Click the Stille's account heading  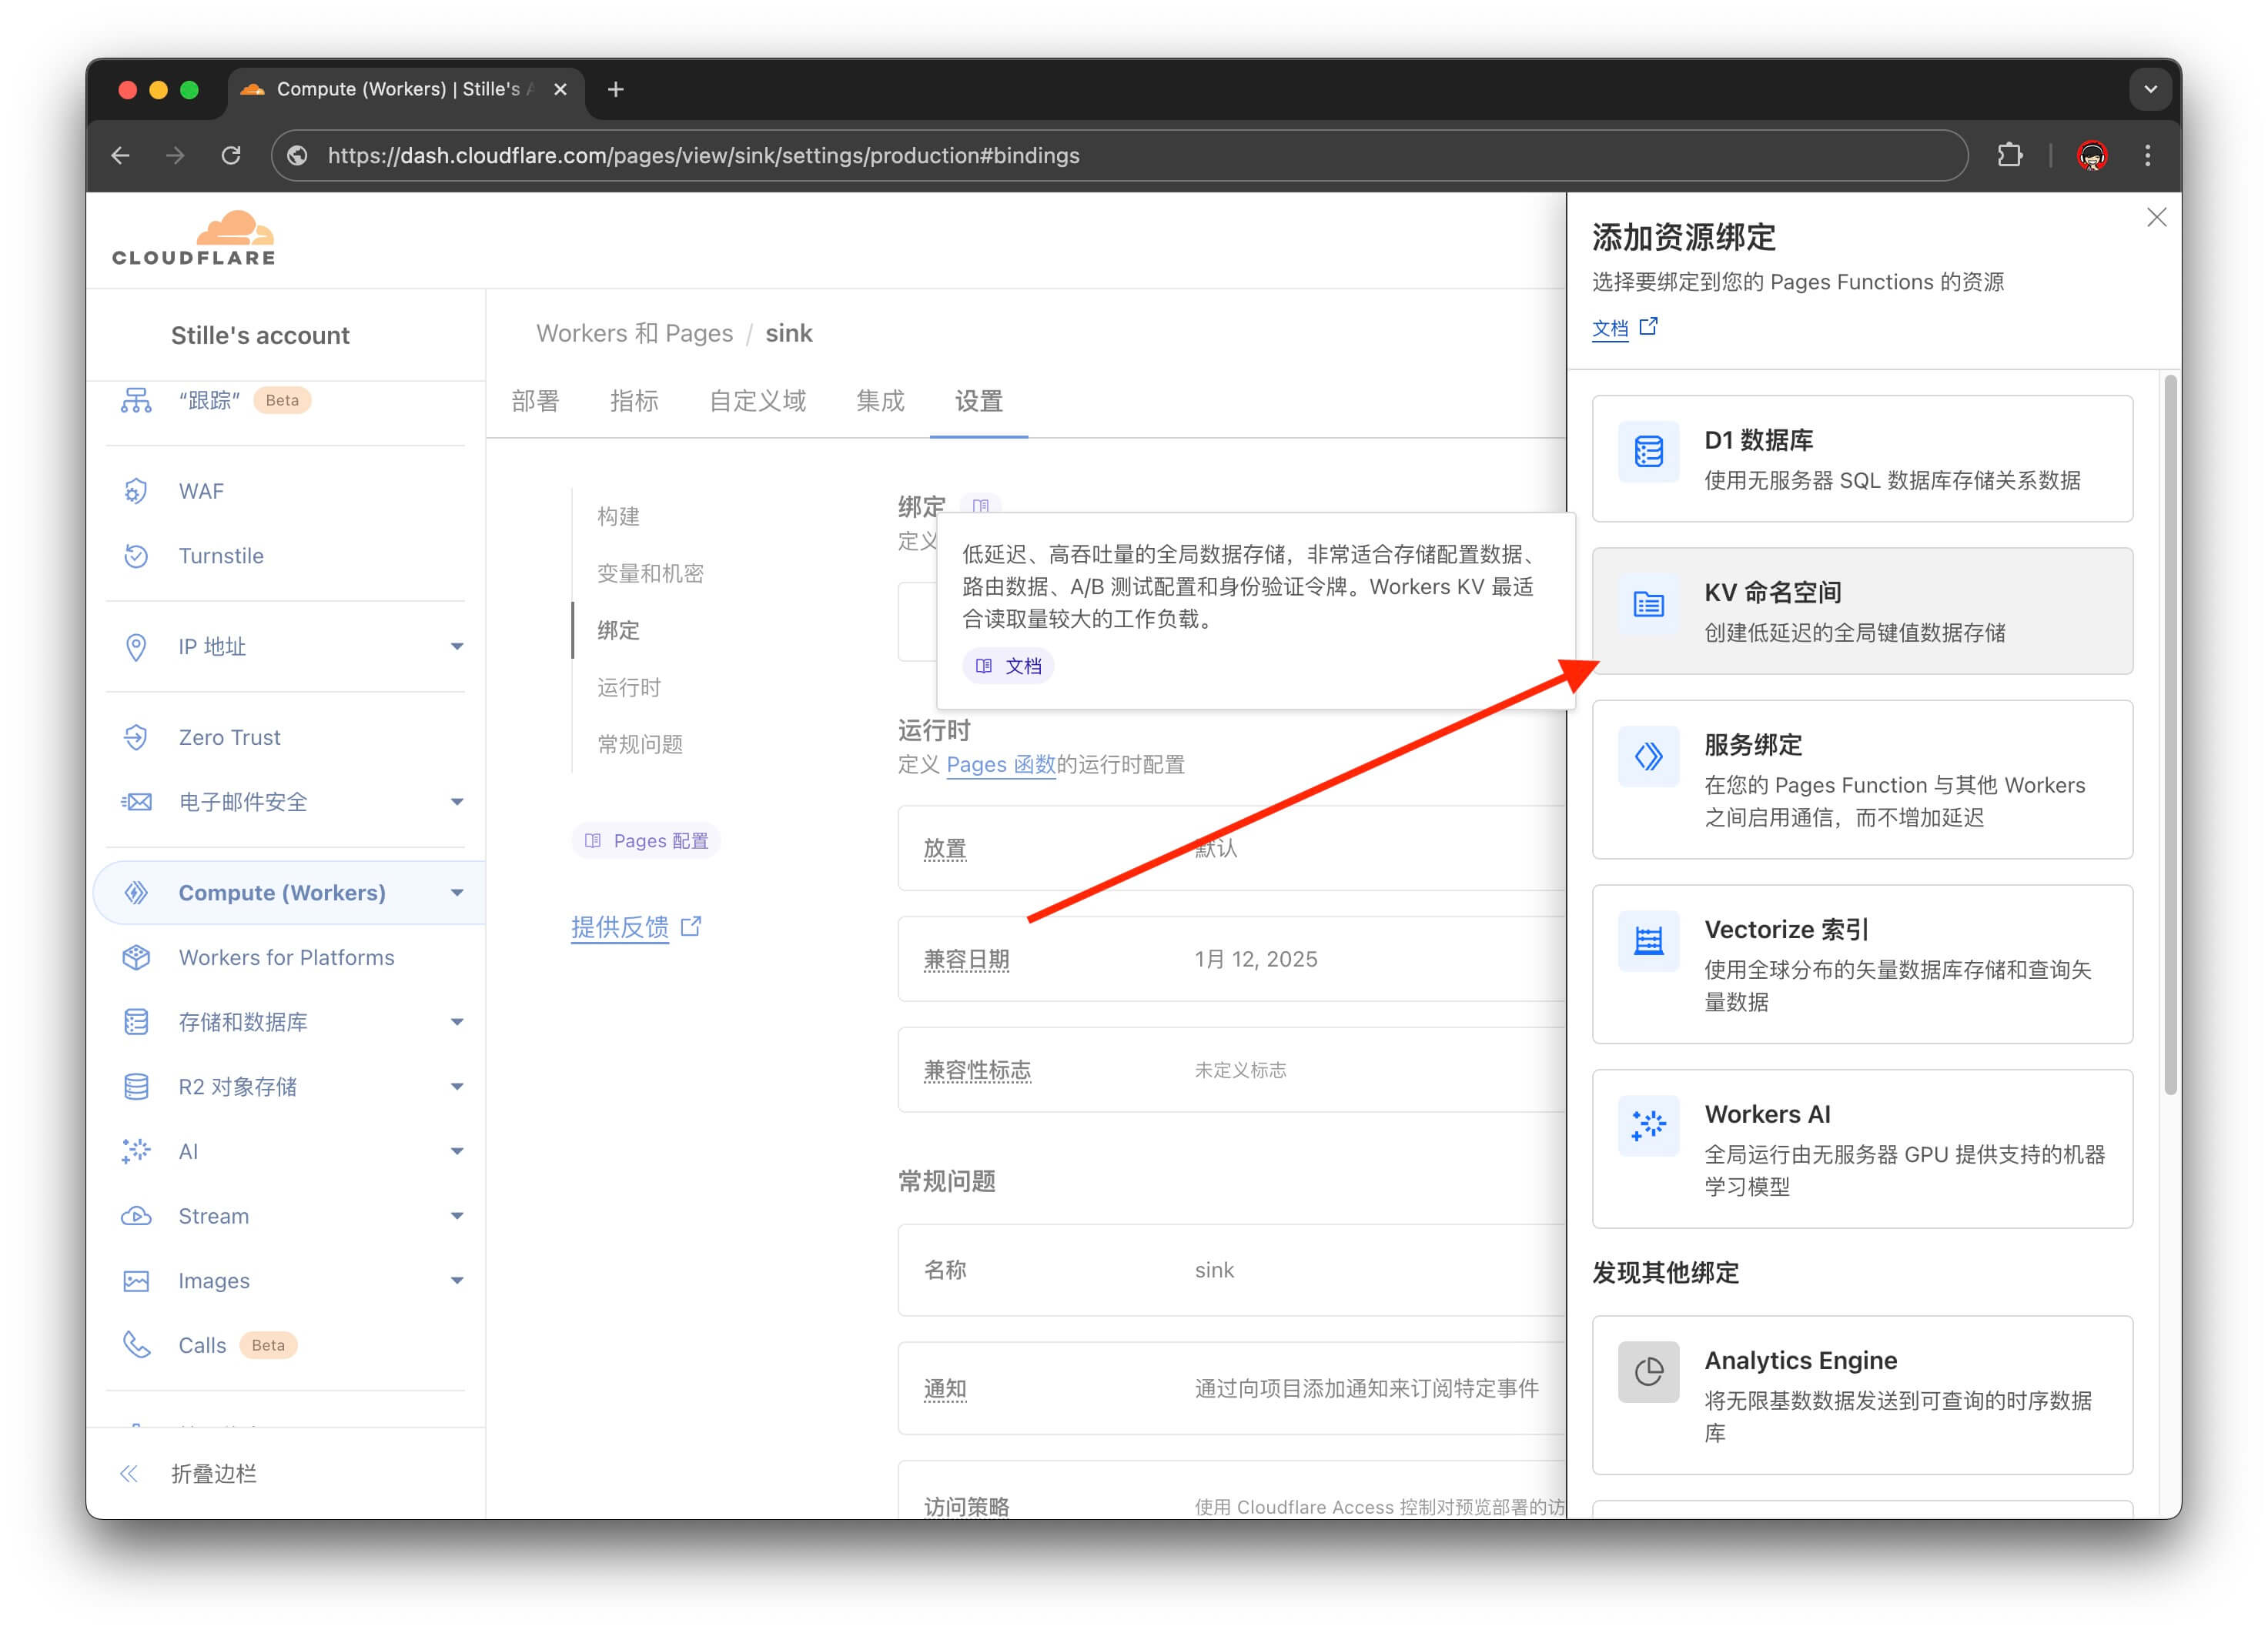pyautogui.click(x=260, y=335)
